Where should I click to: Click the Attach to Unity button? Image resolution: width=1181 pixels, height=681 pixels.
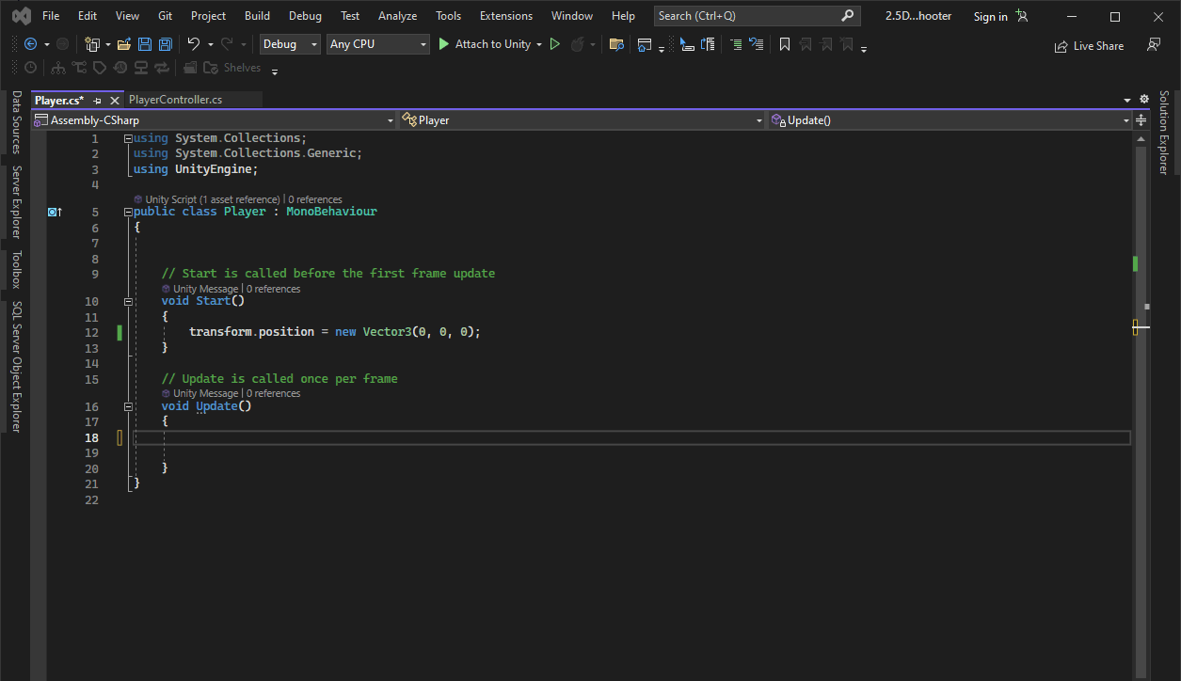[x=484, y=44]
